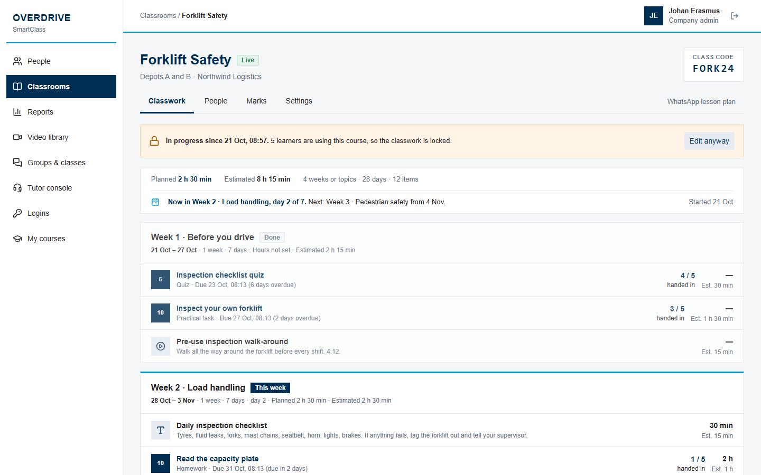The height and width of the screenshot is (475, 761).
Task: Open the Inspection checklist quiz item
Action: pos(220,275)
